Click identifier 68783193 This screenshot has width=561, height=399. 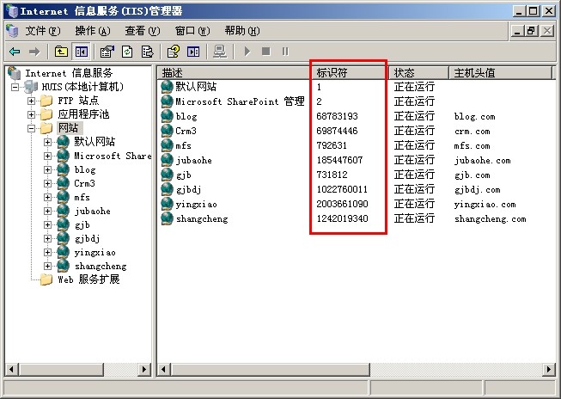pyautogui.click(x=337, y=116)
